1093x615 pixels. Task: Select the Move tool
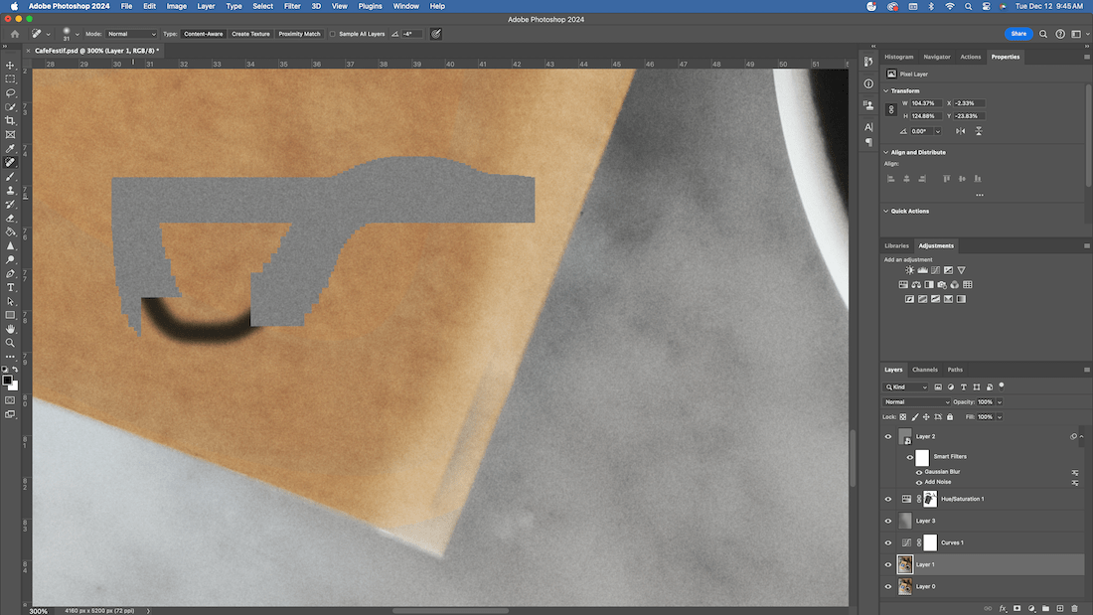10,65
